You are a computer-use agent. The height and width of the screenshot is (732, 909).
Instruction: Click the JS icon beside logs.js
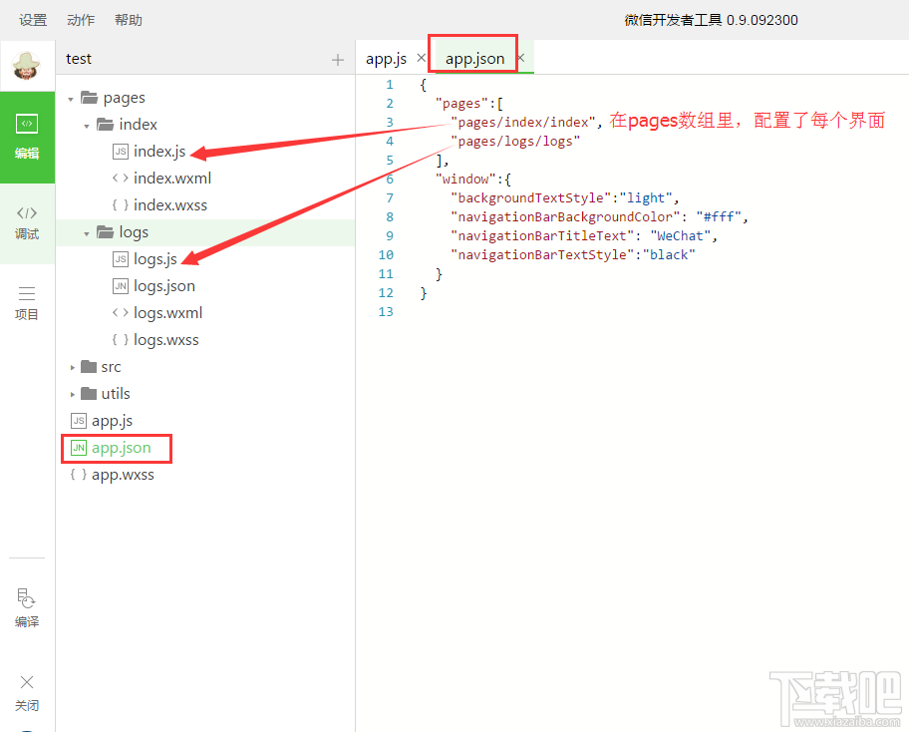[x=120, y=259]
